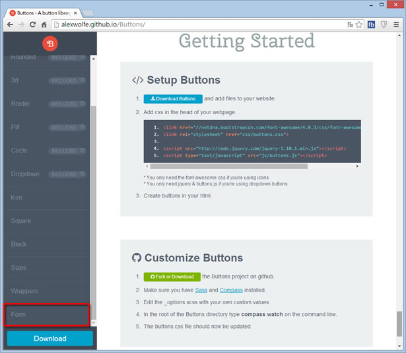Viewport: 406px width, 353px height.
Task: Click the 'Create buttons in your html' step
Action: tap(178, 196)
